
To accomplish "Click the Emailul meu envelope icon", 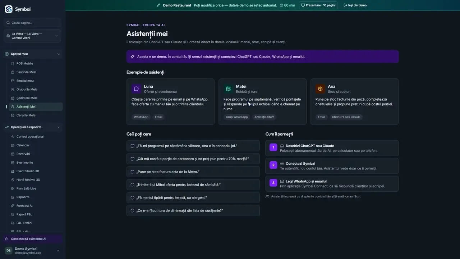I will [13, 81].
